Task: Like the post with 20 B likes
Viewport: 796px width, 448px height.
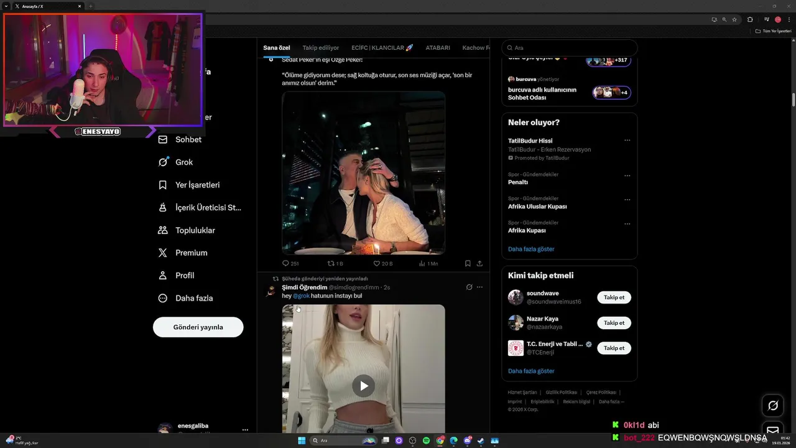Action: [x=382, y=264]
